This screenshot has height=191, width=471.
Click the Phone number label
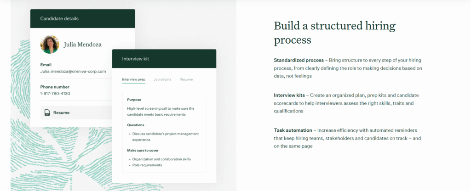[x=55, y=87]
